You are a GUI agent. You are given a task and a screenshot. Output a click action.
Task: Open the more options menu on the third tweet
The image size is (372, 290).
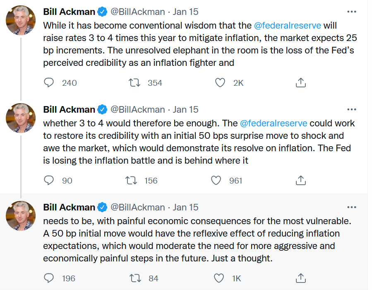coord(351,207)
